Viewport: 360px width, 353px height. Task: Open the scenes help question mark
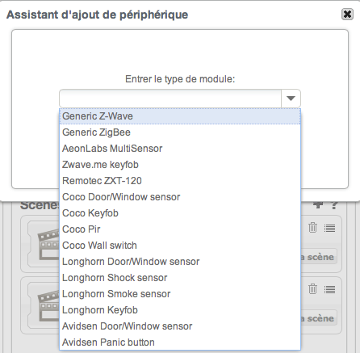334,205
